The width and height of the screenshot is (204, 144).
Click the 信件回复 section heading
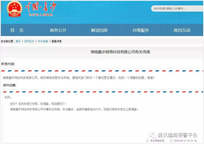10,85
